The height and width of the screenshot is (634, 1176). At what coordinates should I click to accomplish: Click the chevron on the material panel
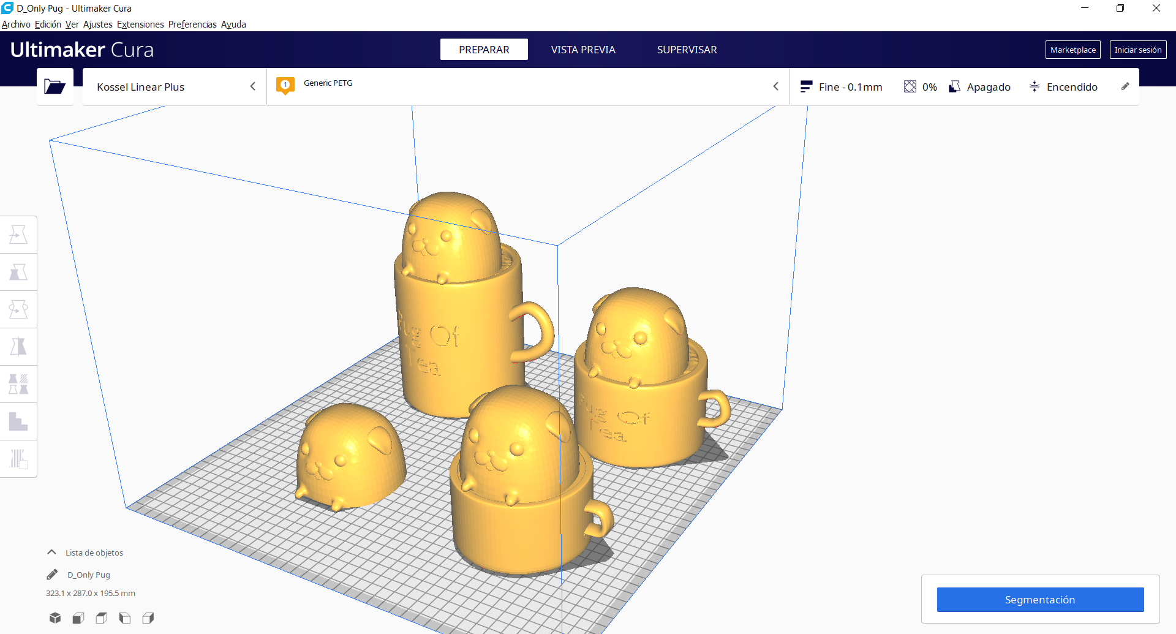coord(776,86)
